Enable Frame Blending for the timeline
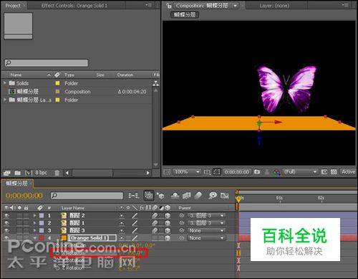358x279 pixels. (187, 196)
